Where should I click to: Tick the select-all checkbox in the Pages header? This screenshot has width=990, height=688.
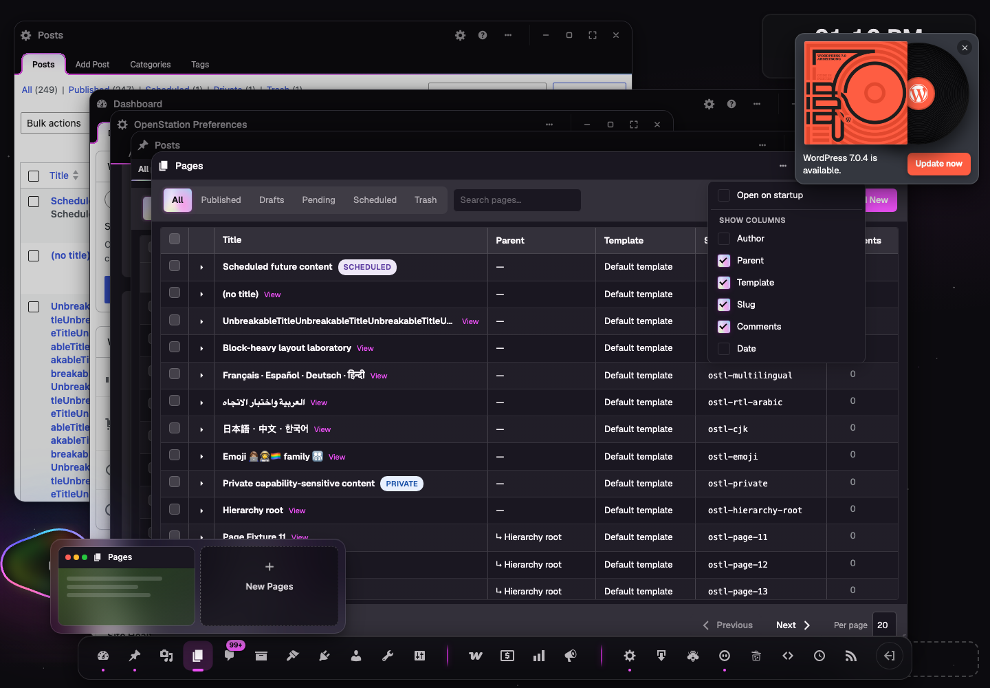pyautogui.click(x=175, y=239)
